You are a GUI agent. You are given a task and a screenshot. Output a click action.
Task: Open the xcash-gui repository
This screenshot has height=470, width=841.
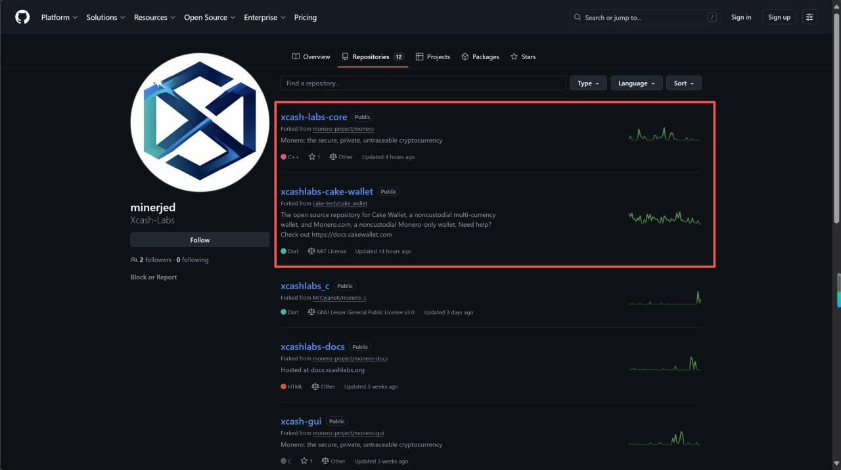click(x=301, y=421)
